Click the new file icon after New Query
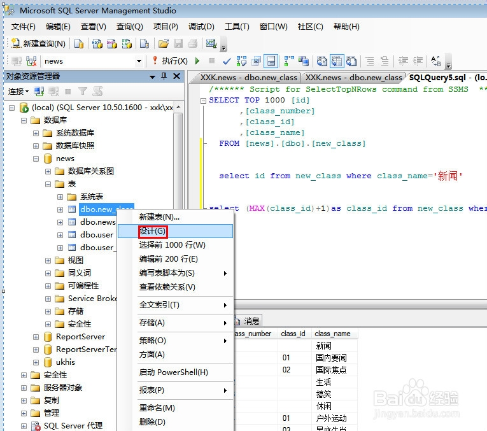 [x=78, y=44]
